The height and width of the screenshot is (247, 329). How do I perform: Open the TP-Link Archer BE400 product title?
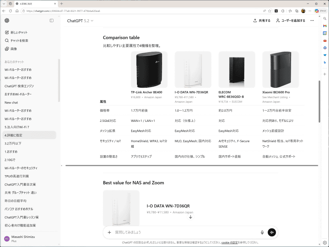(146, 92)
